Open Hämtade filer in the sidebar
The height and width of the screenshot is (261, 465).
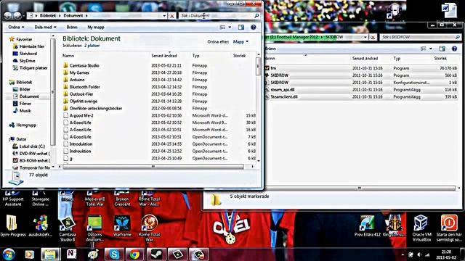click(32, 46)
